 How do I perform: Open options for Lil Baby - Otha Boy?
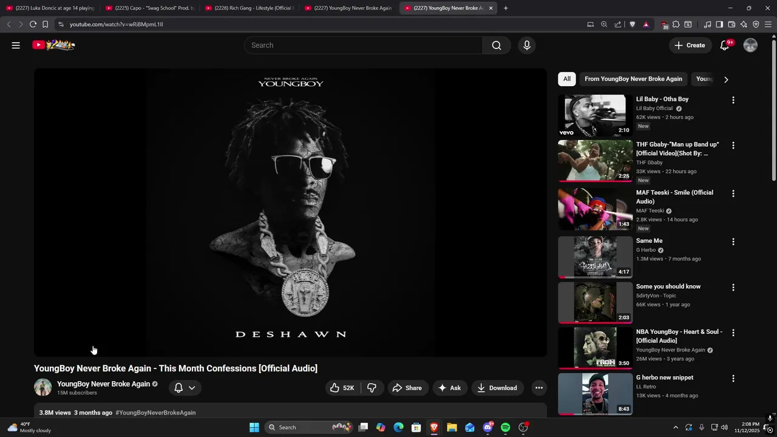click(733, 100)
